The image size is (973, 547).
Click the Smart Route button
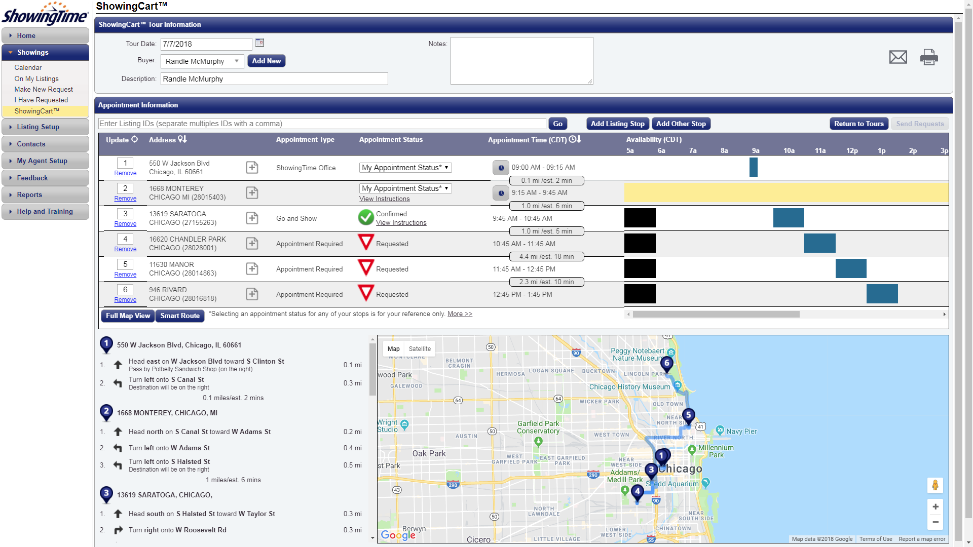[x=179, y=316]
